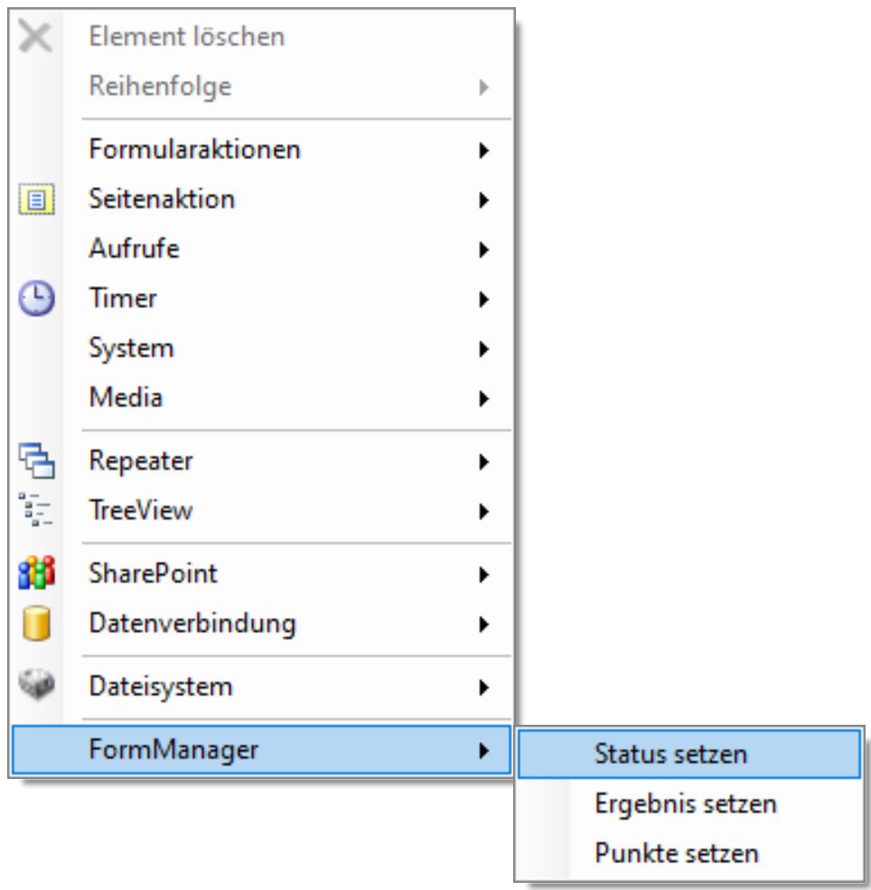This screenshot has height=890, width=871.
Task: Open the Datenverbindung menu entry
Action: tap(192, 623)
